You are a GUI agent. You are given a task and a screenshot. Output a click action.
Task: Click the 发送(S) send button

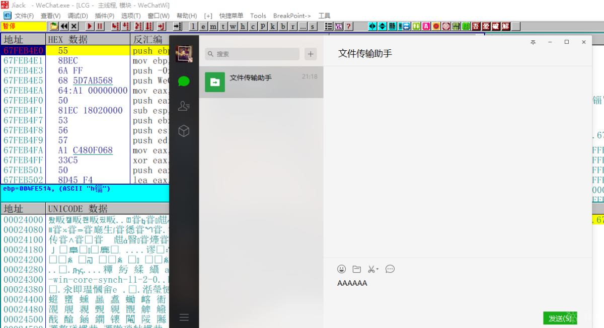pos(560,318)
